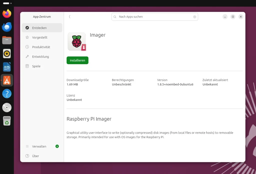Viewport: 256px width, 174px height.
Task: Open the Verwalten section
Action: click(x=42, y=146)
